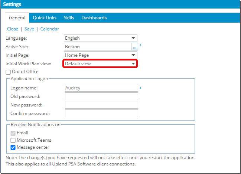The width and height of the screenshot is (241, 174).
Task: Click the Close link
Action: pos(13,29)
